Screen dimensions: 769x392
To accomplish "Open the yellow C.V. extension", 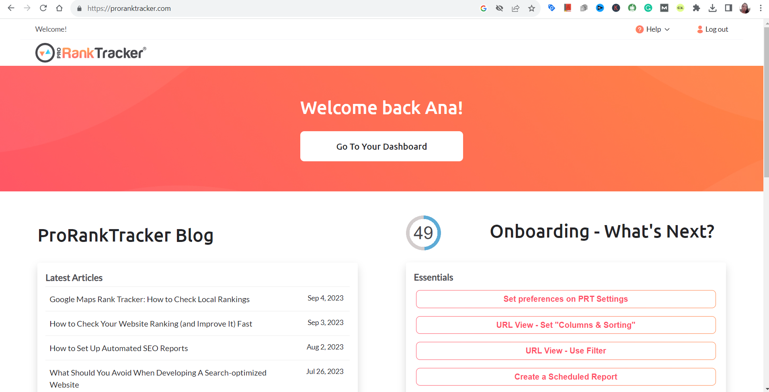I will [x=680, y=8].
